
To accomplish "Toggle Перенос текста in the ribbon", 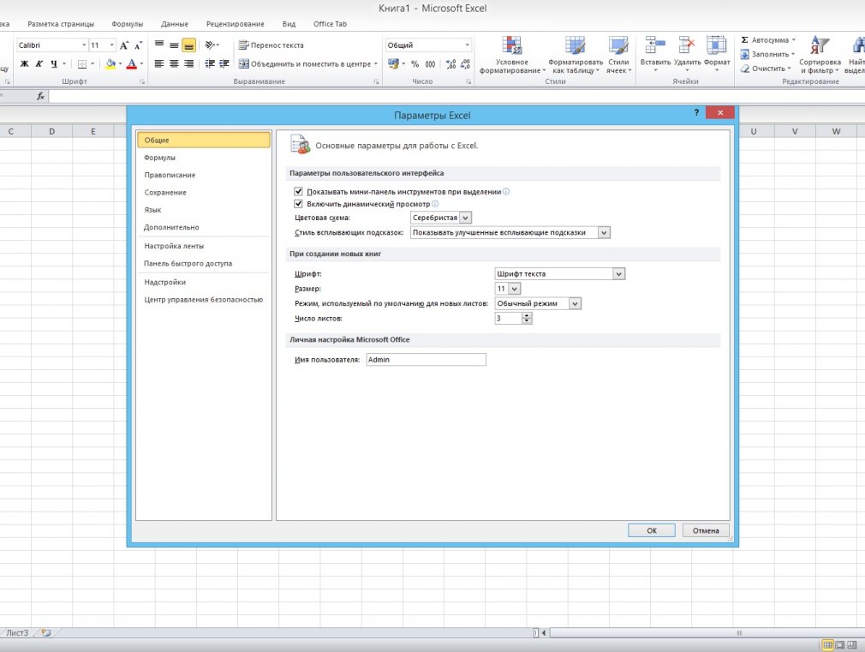I will pyautogui.click(x=271, y=45).
